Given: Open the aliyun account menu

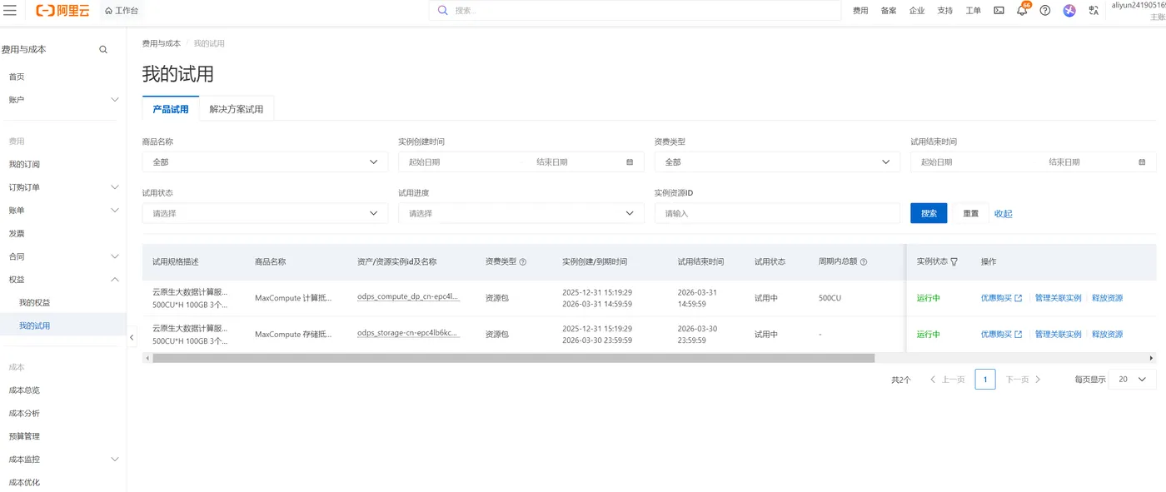Looking at the screenshot, I should [1139, 11].
